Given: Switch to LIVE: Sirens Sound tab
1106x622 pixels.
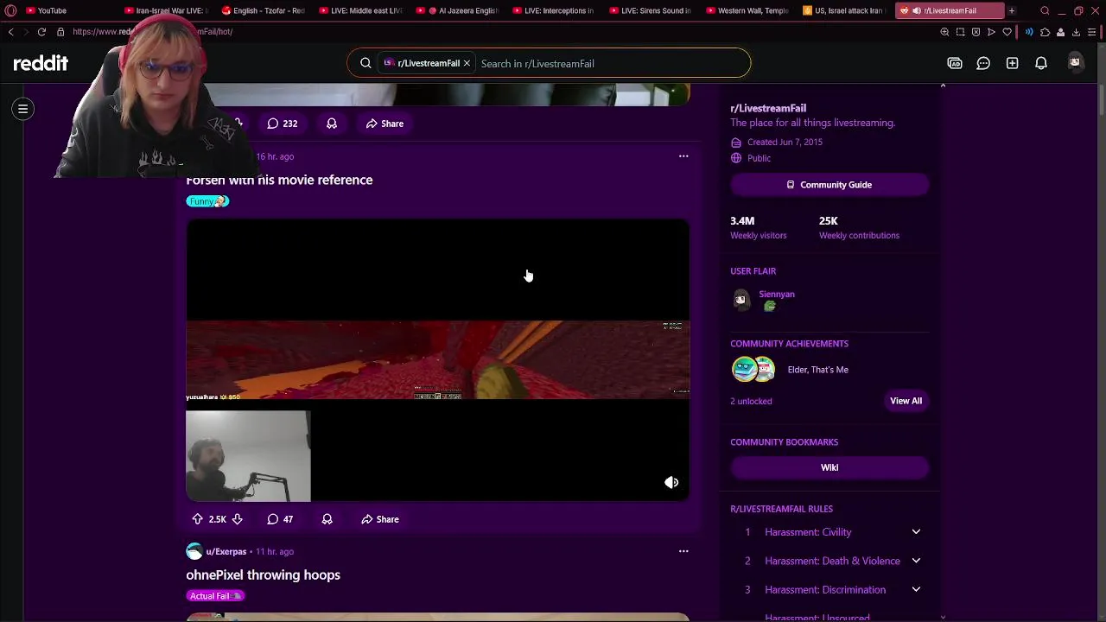Looking at the screenshot, I should (650, 10).
